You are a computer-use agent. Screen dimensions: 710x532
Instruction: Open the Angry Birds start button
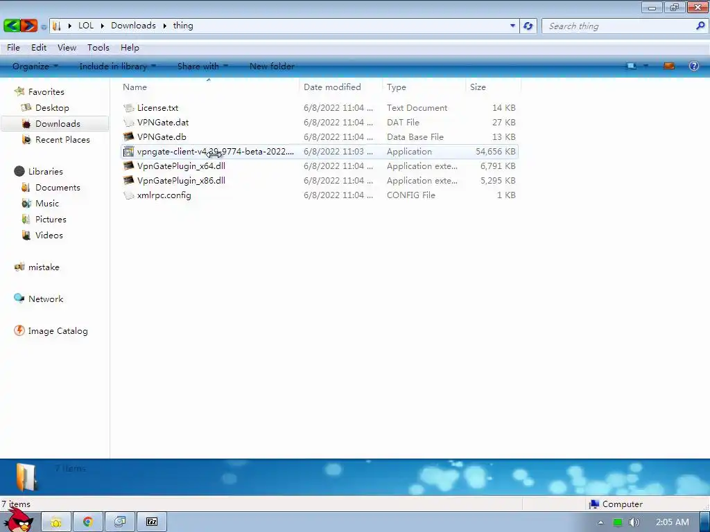(19, 520)
